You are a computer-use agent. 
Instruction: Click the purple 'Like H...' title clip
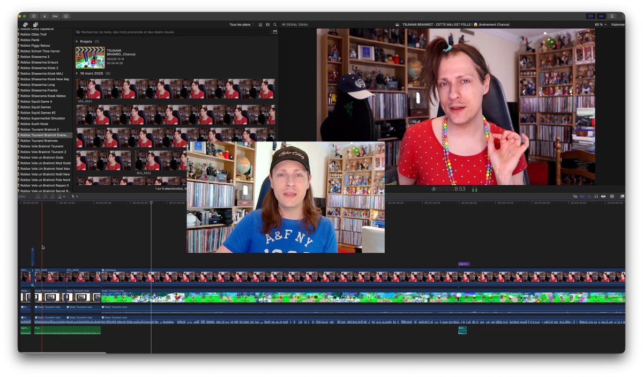(x=463, y=264)
